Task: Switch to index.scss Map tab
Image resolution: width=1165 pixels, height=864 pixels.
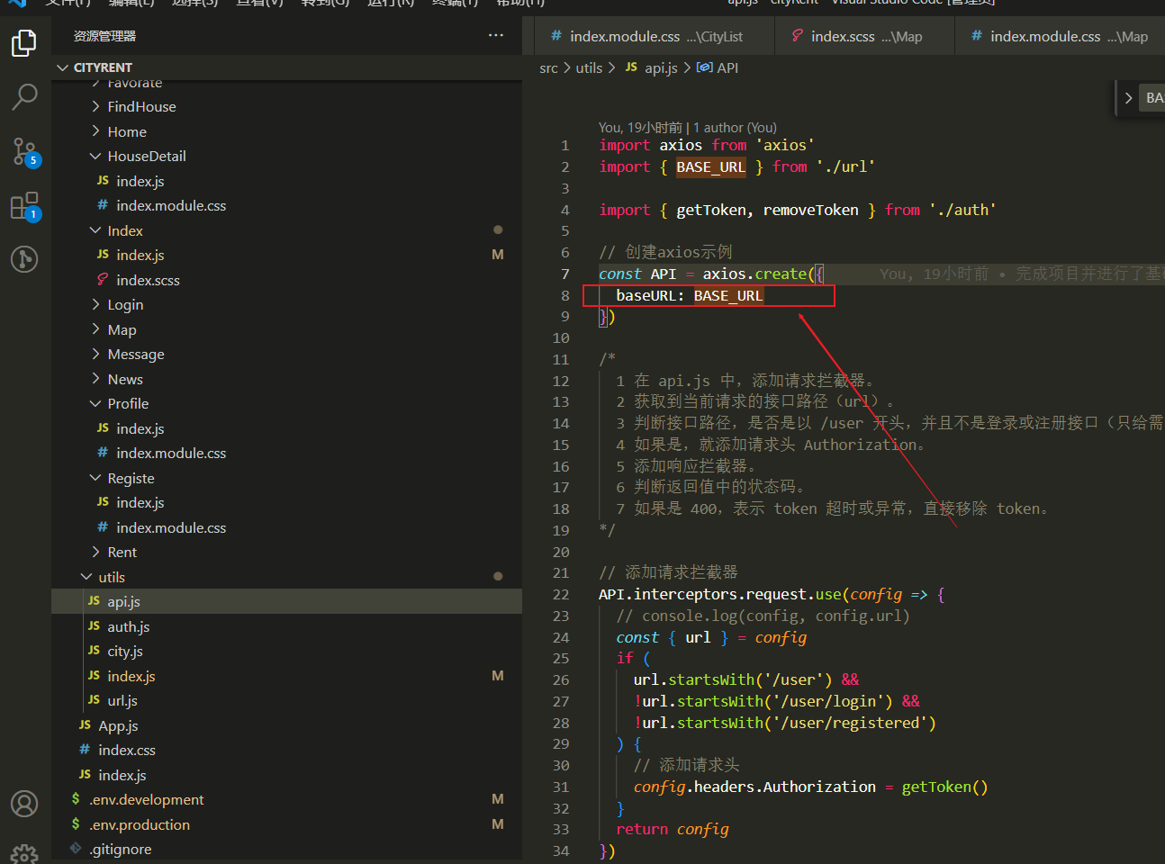Action: click(863, 36)
